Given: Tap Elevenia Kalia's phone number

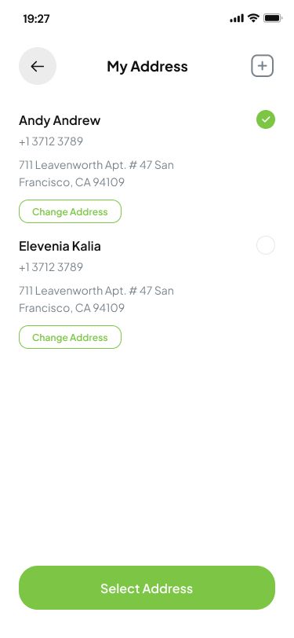Looking at the screenshot, I should (x=51, y=267).
